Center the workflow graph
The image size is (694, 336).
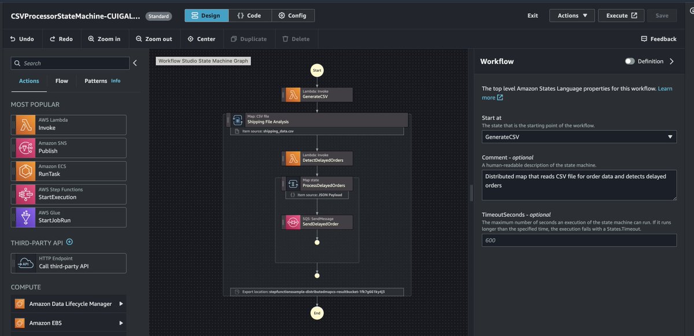coord(202,39)
